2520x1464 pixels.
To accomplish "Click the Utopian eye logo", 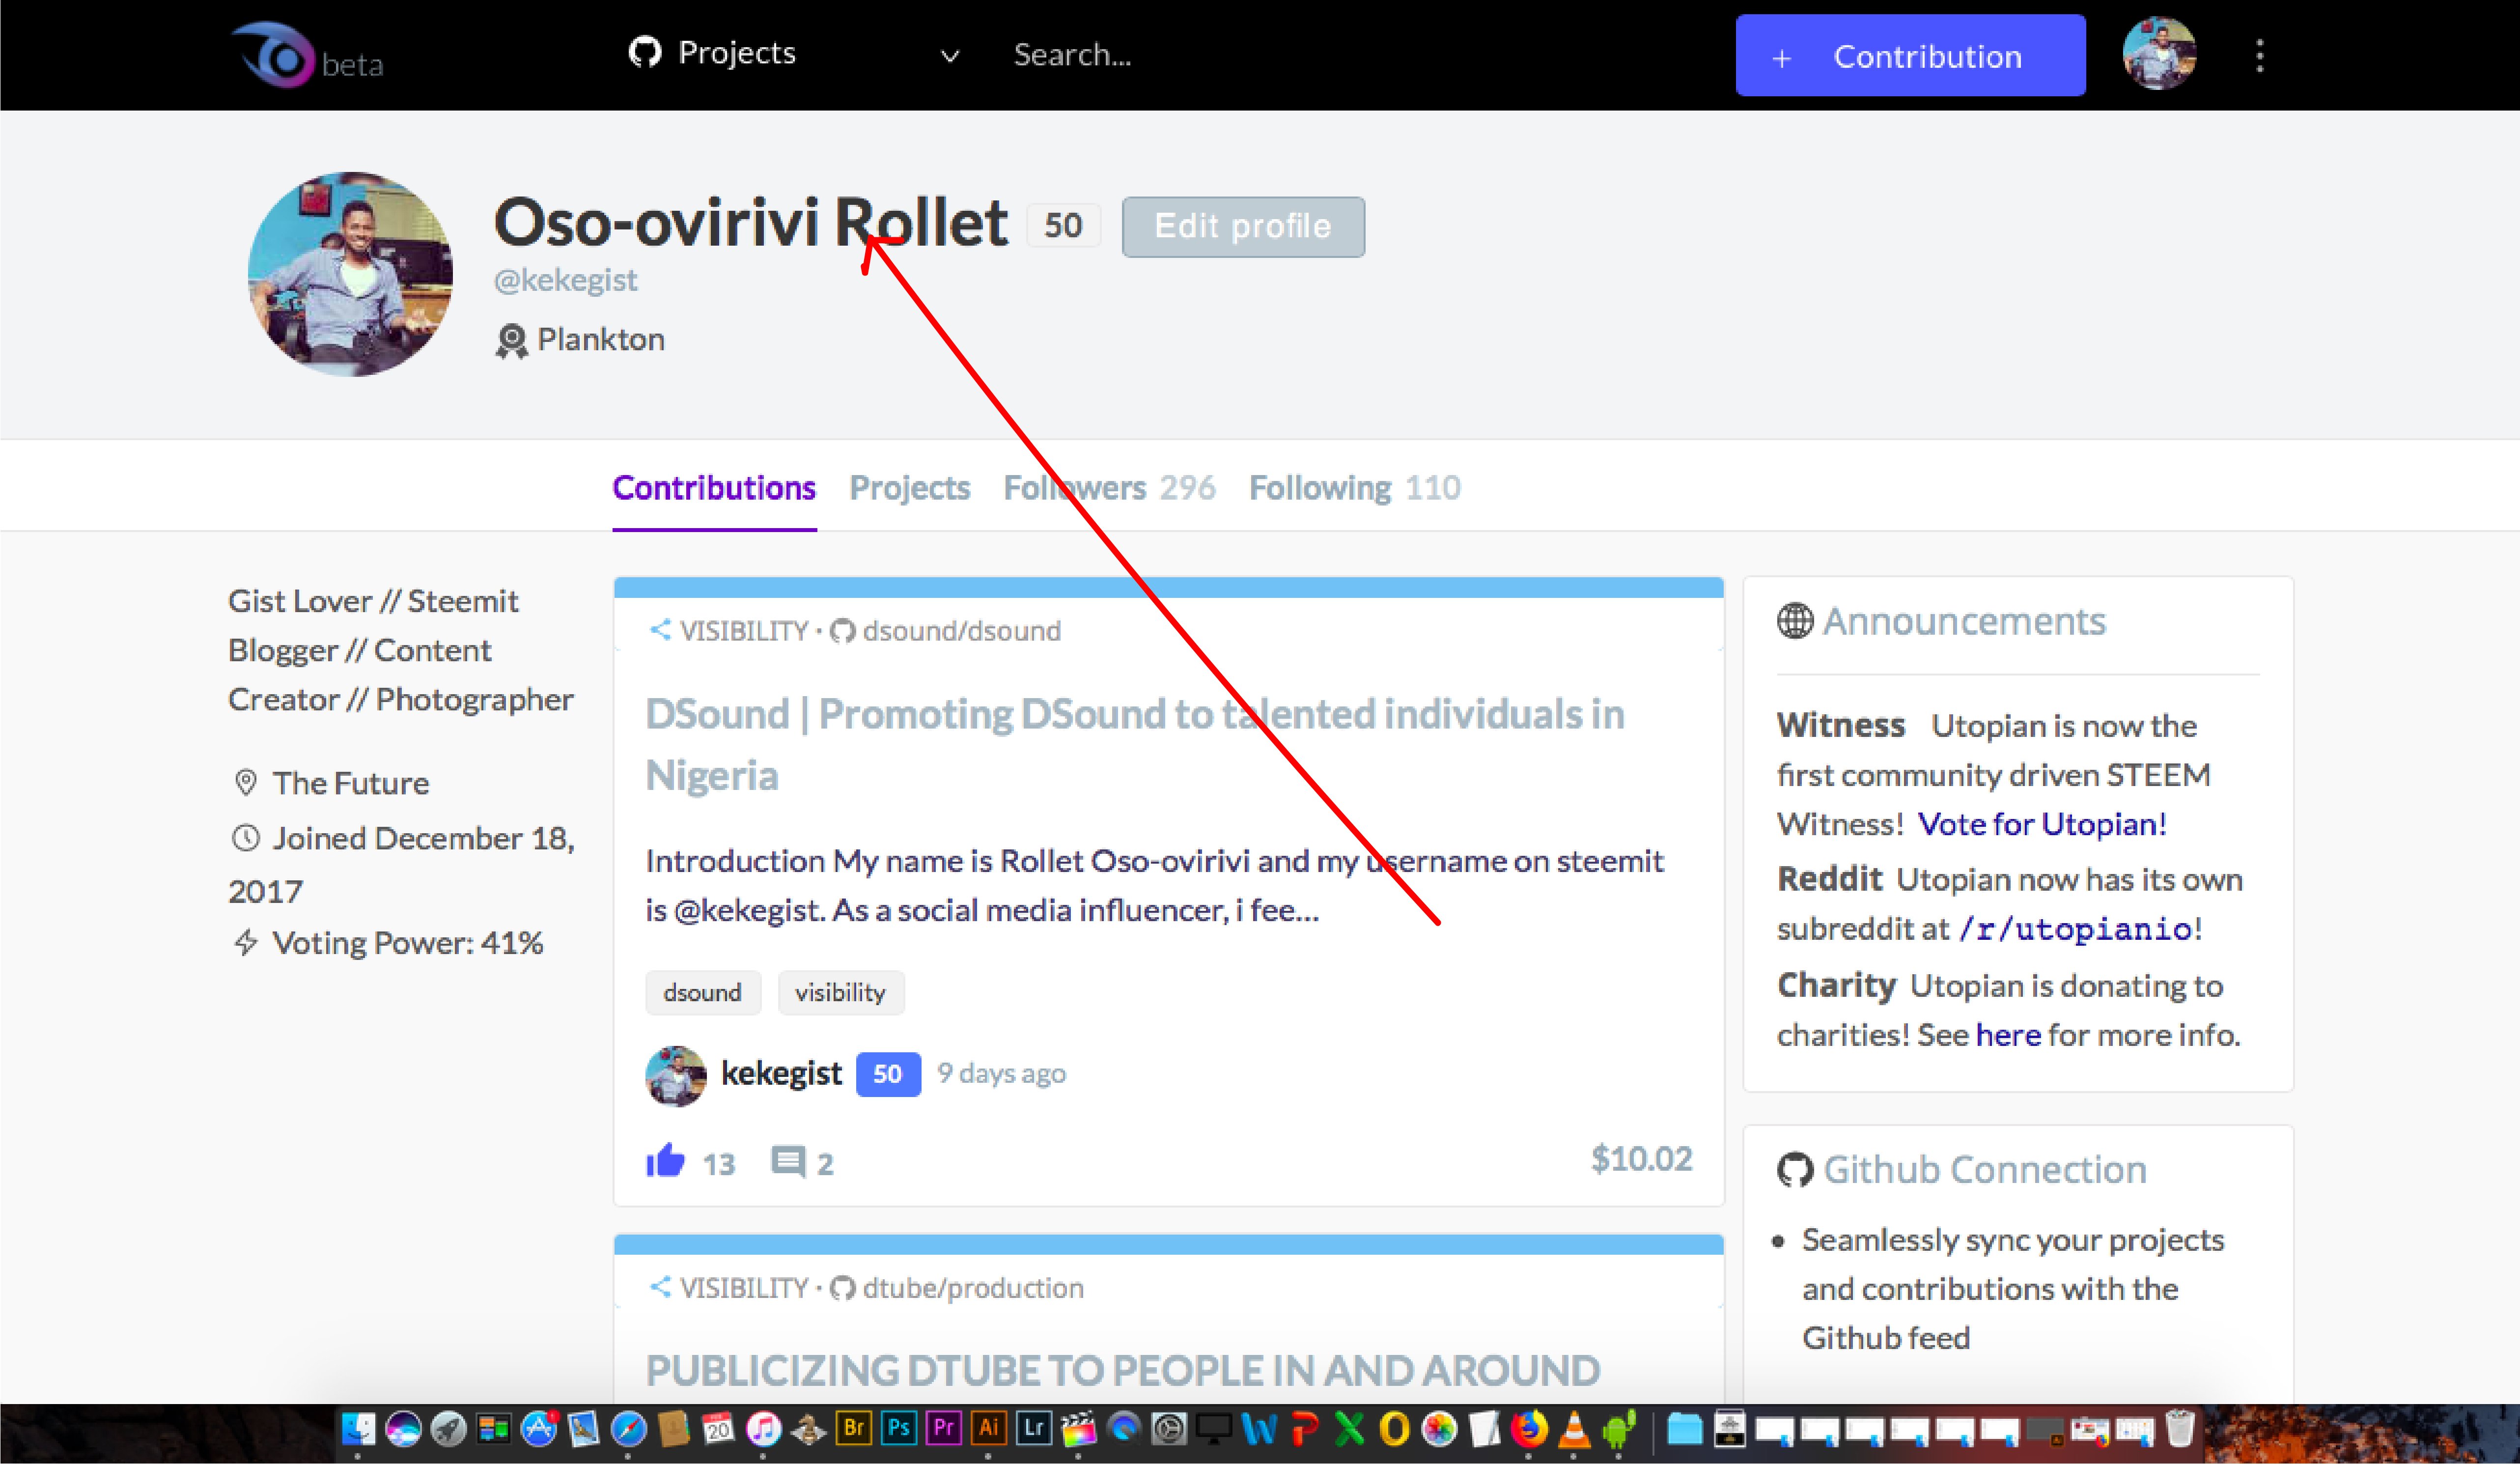I will pyautogui.click(x=274, y=54).
